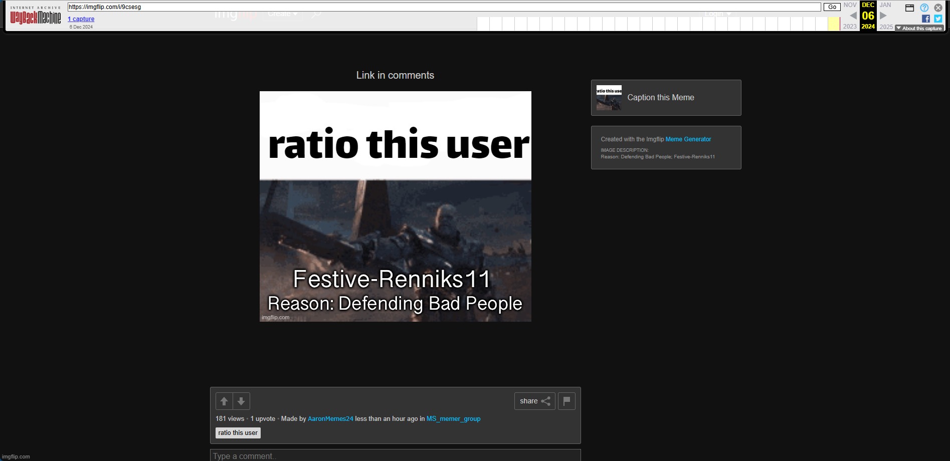Viewport: 950px width, 461px height.
Task: Select the 'ratio this user' tag
Action: (238, 433)
